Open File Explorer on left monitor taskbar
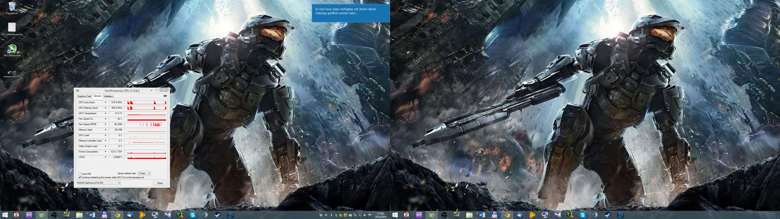The width and height of the screenshot is (780, 219). point(79,215)
